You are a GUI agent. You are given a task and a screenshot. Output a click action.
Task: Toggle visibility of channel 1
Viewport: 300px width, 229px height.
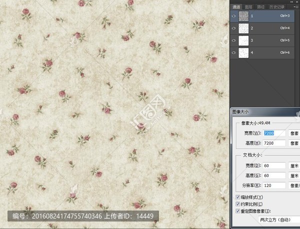(233, 16)
